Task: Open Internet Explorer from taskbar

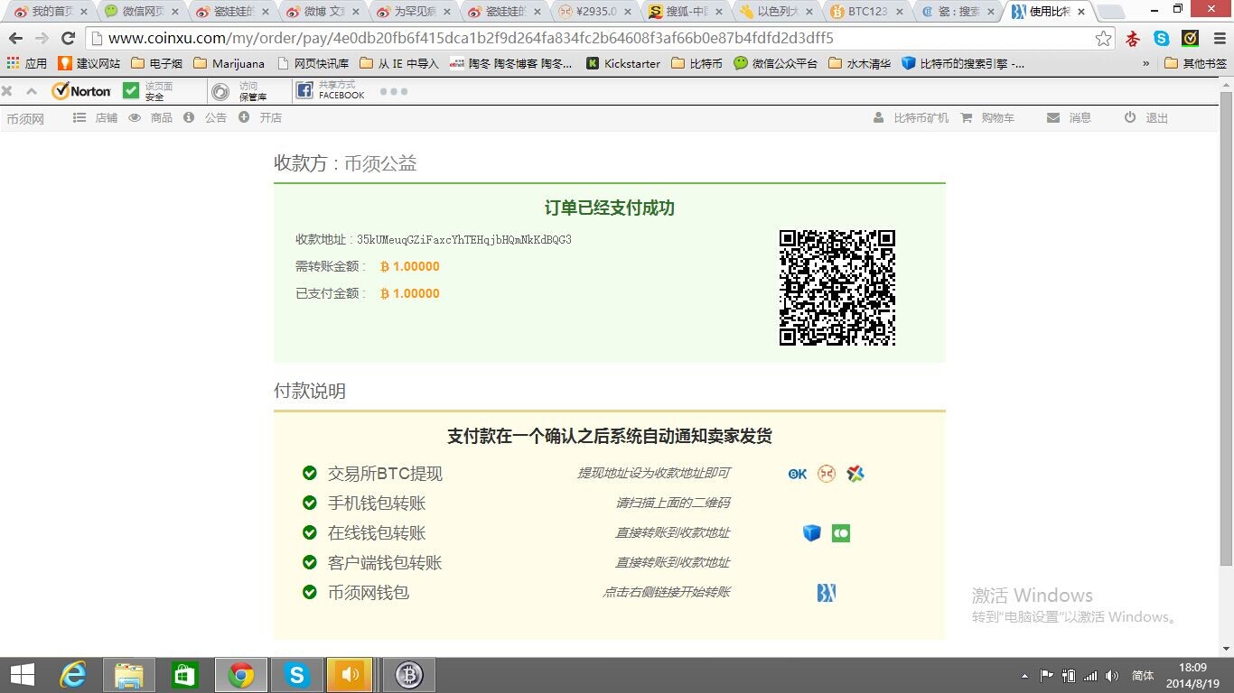Action: tap(73, 675)
